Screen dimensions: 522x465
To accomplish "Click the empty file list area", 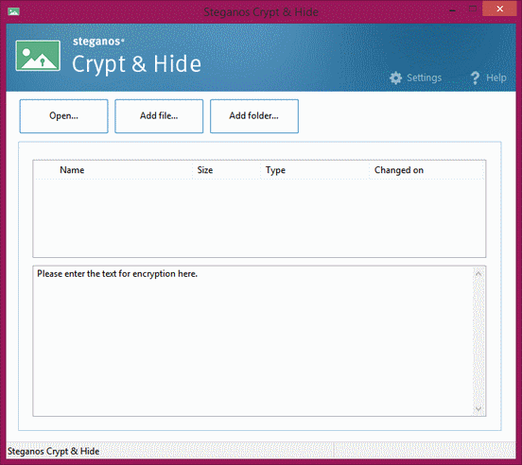I will [x=259, y=218].
